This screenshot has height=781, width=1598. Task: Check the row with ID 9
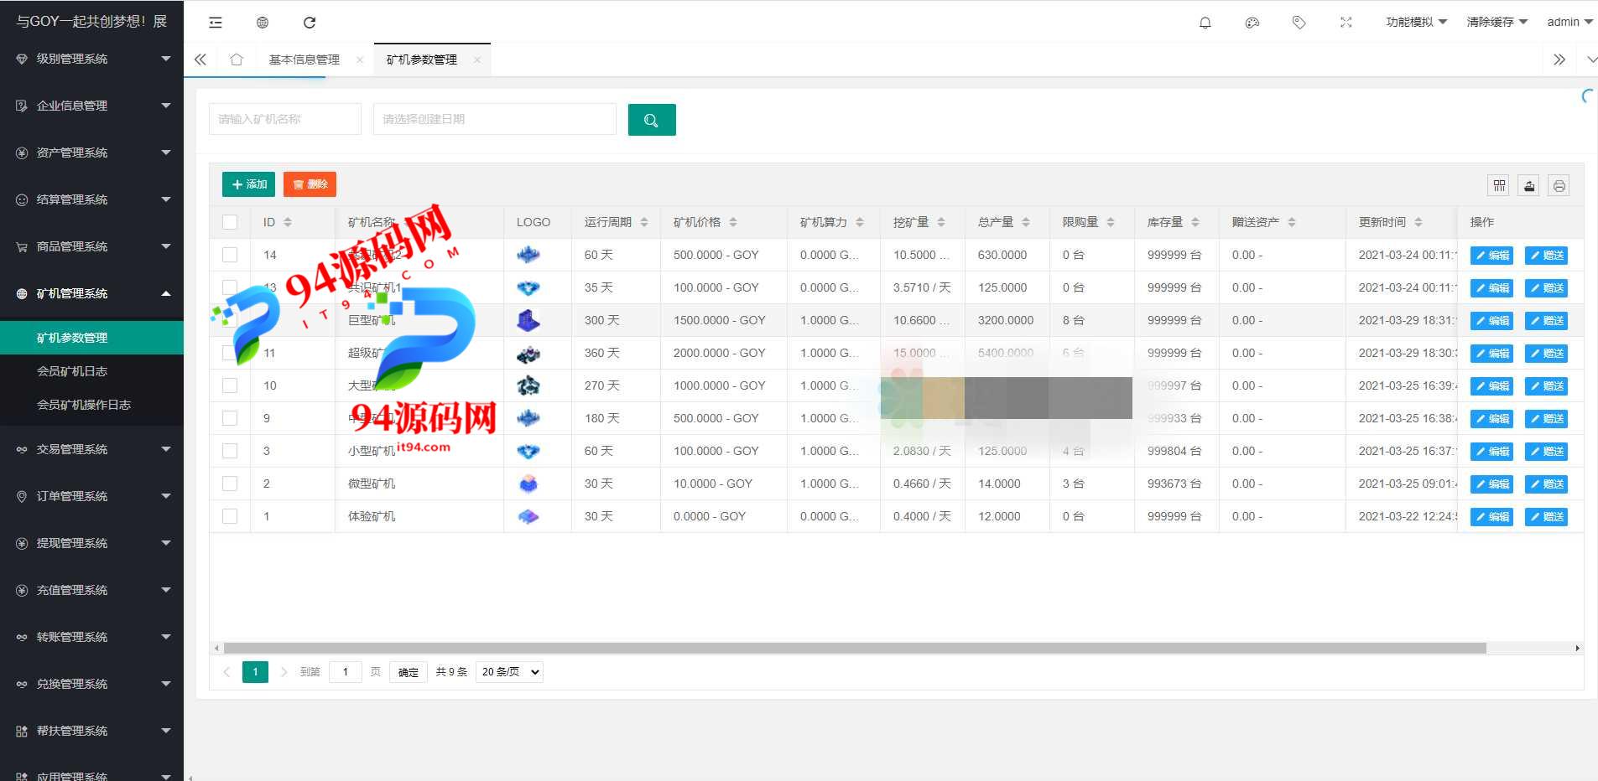[x=230, y=418]
